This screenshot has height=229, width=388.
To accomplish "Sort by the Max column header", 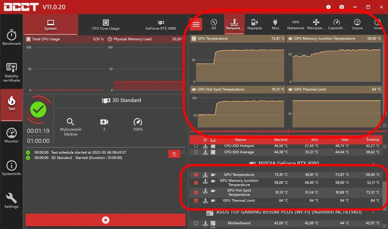I will tap(345, 140).
